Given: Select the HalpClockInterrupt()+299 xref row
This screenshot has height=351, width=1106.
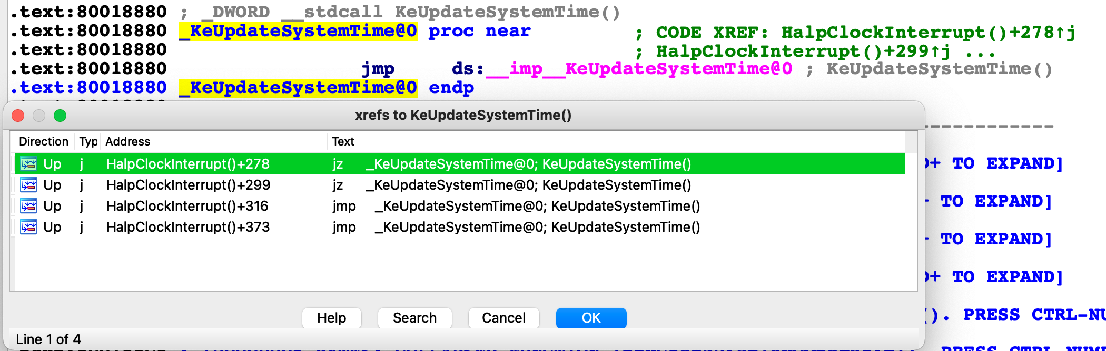Looking at the screenshot, I should 188,185.
